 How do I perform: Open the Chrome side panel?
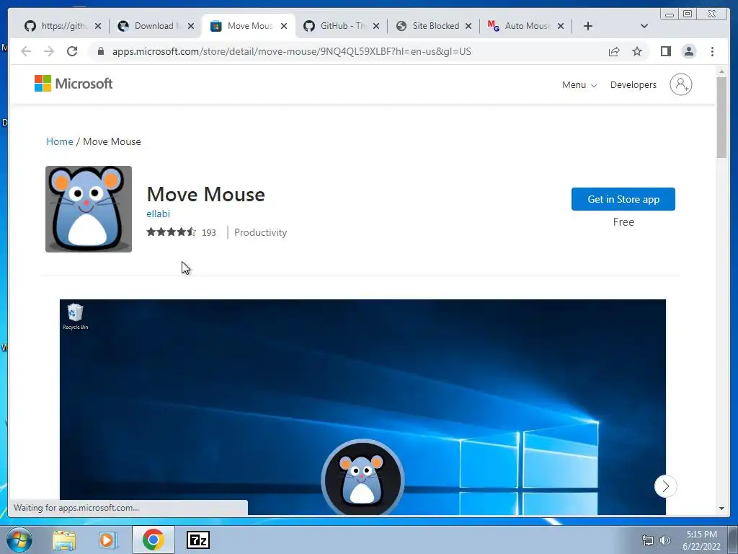click(665, 51)
